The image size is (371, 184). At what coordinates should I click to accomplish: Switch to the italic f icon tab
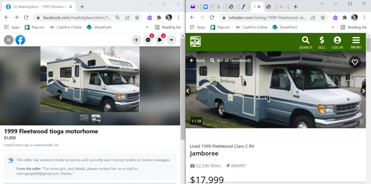244,7
